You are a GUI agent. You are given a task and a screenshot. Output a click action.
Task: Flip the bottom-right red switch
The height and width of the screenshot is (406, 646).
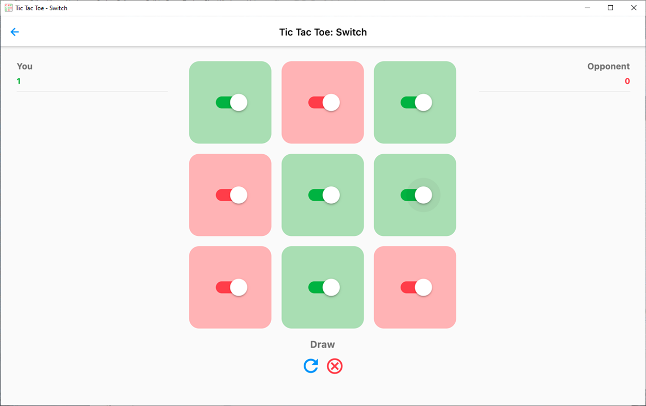pyautogui.click(x=415, y=287)
